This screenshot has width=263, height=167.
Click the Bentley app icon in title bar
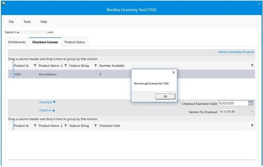click(x=3, y=3)
